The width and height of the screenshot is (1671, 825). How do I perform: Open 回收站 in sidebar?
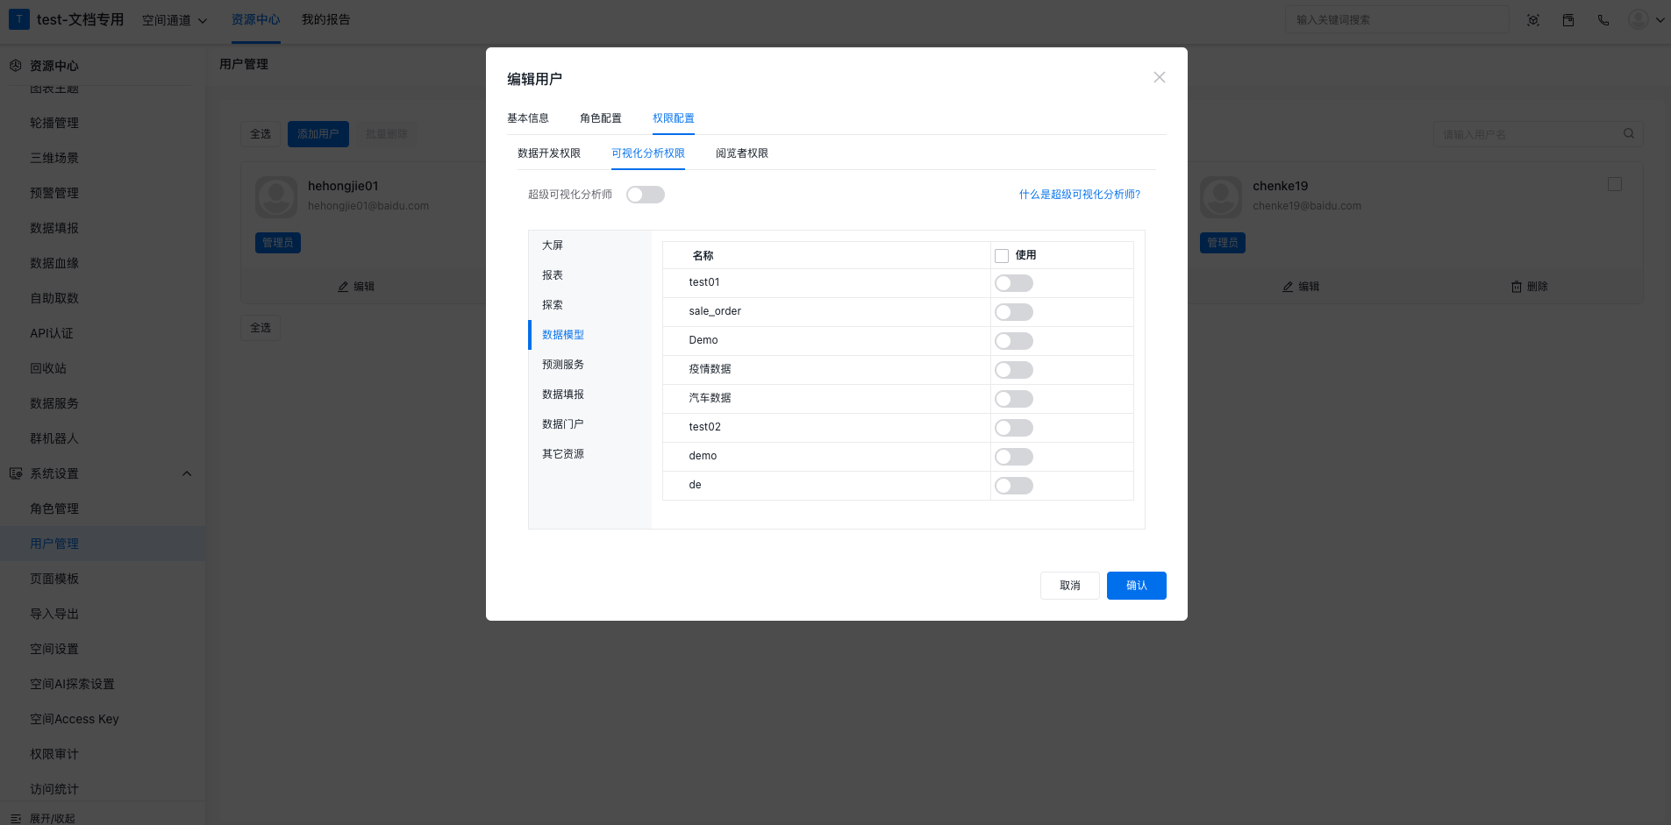[x=103, y=368]
